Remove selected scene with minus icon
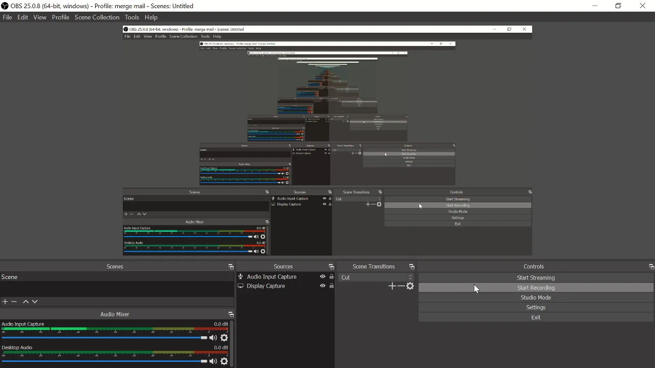The height and width of the screenshot is (368, 655). [14, 302]
